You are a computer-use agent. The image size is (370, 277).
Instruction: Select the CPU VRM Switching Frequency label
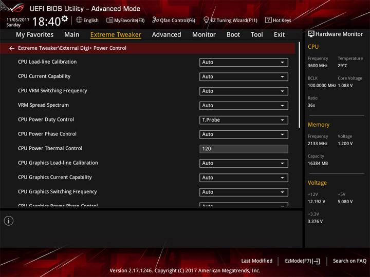tap(52, 91)
